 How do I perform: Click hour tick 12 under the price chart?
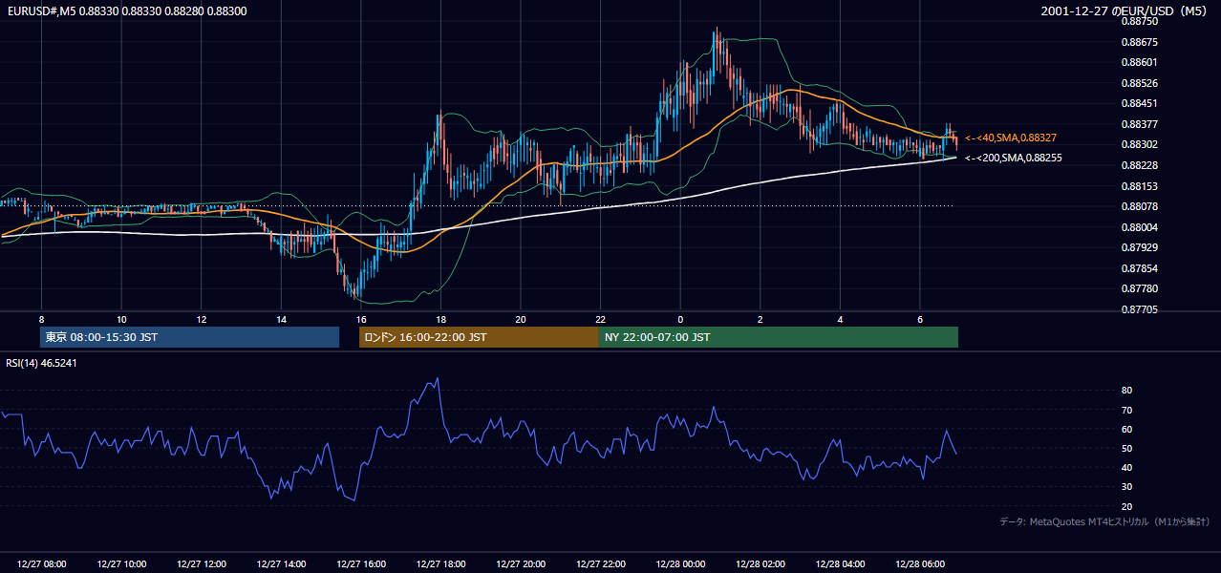(x=202, y=319)
